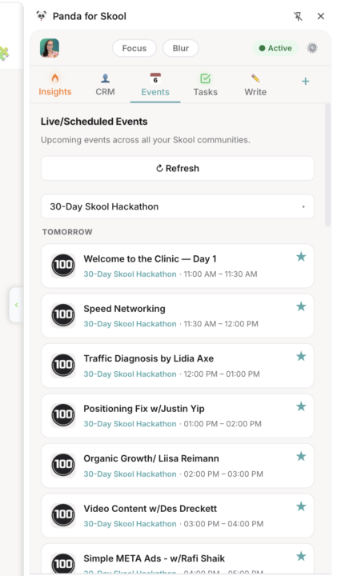Open the user profile avatar

pyautogui.click(x=50, y=48)
